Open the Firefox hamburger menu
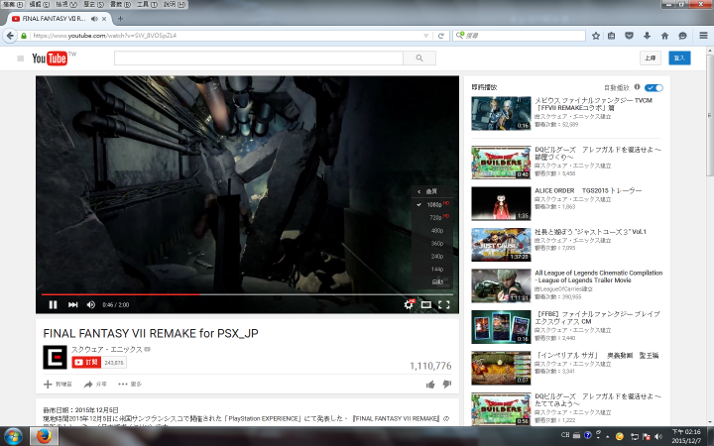 coord(703,36)
